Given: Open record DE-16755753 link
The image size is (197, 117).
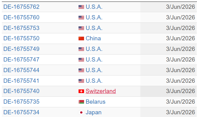Looking at the screenshot, I should (21, 28).
